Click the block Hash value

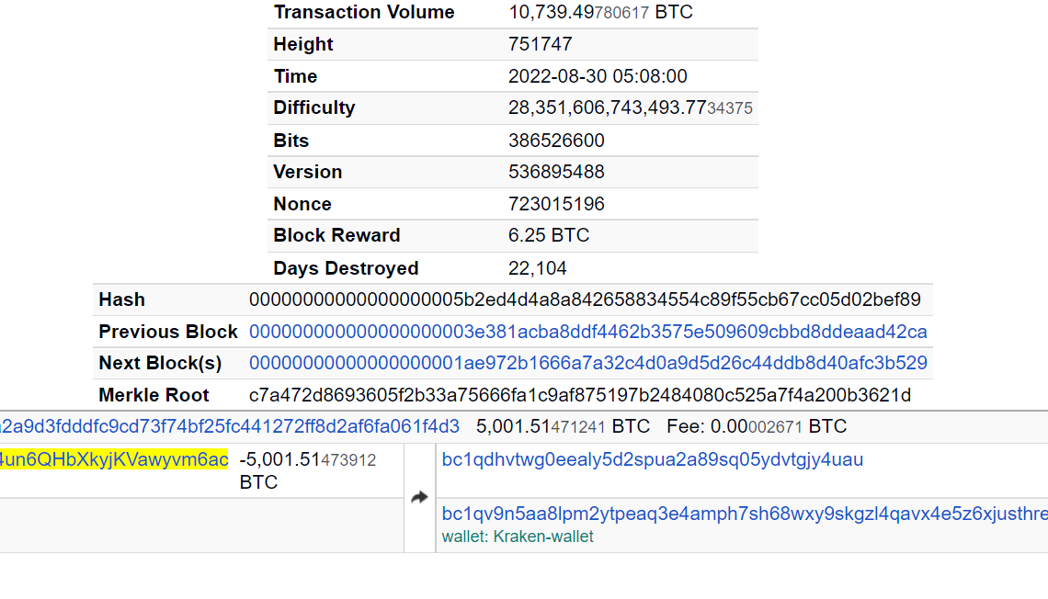(585, 300)
